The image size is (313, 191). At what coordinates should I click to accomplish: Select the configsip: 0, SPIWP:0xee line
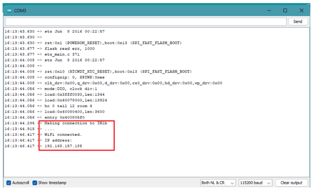[x=74, y=77]
